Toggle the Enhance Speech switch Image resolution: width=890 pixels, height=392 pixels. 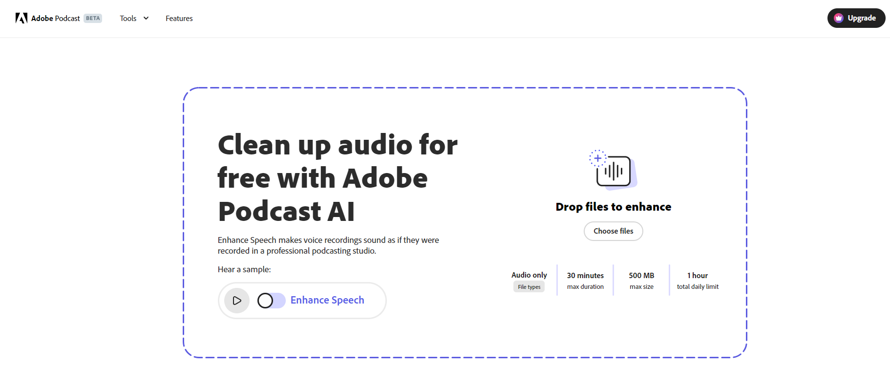(x=271, y=301)
